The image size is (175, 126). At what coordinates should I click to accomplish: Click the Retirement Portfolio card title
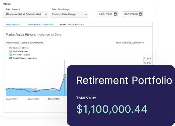[x=124, y=81]
